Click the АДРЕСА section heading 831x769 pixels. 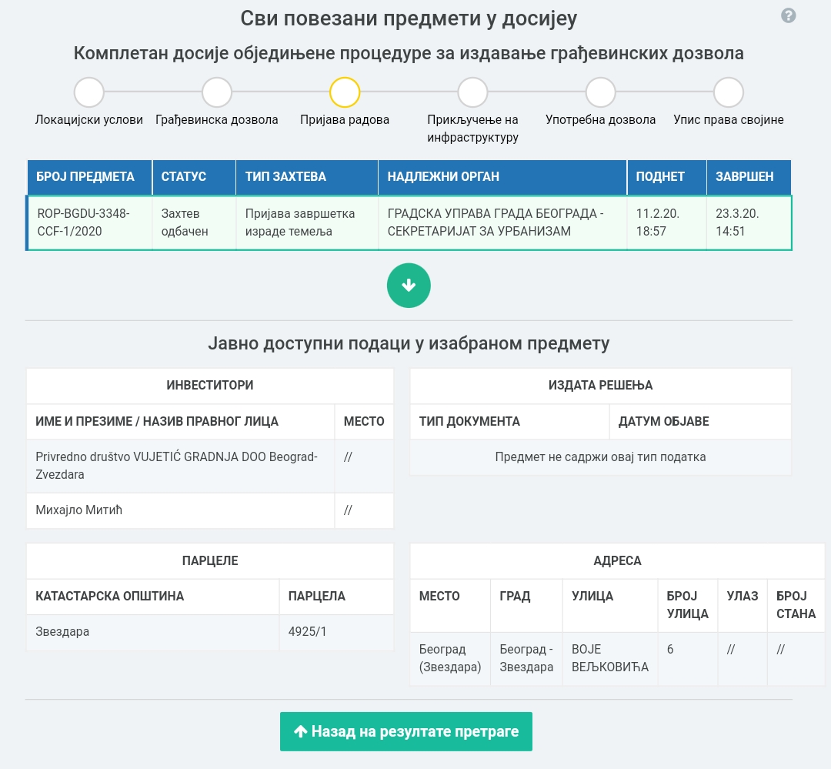tap(617, 560)
